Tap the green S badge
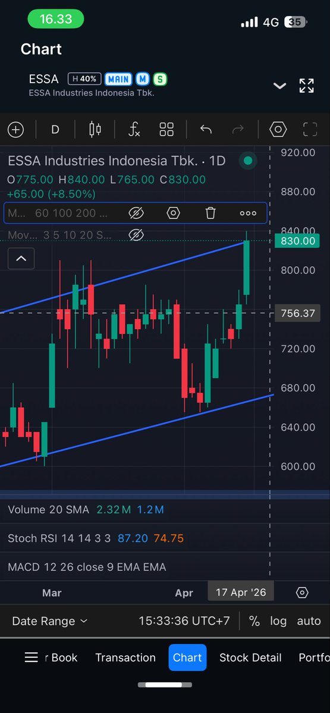This screenshot has width=330, height=713. coord(159,78)
